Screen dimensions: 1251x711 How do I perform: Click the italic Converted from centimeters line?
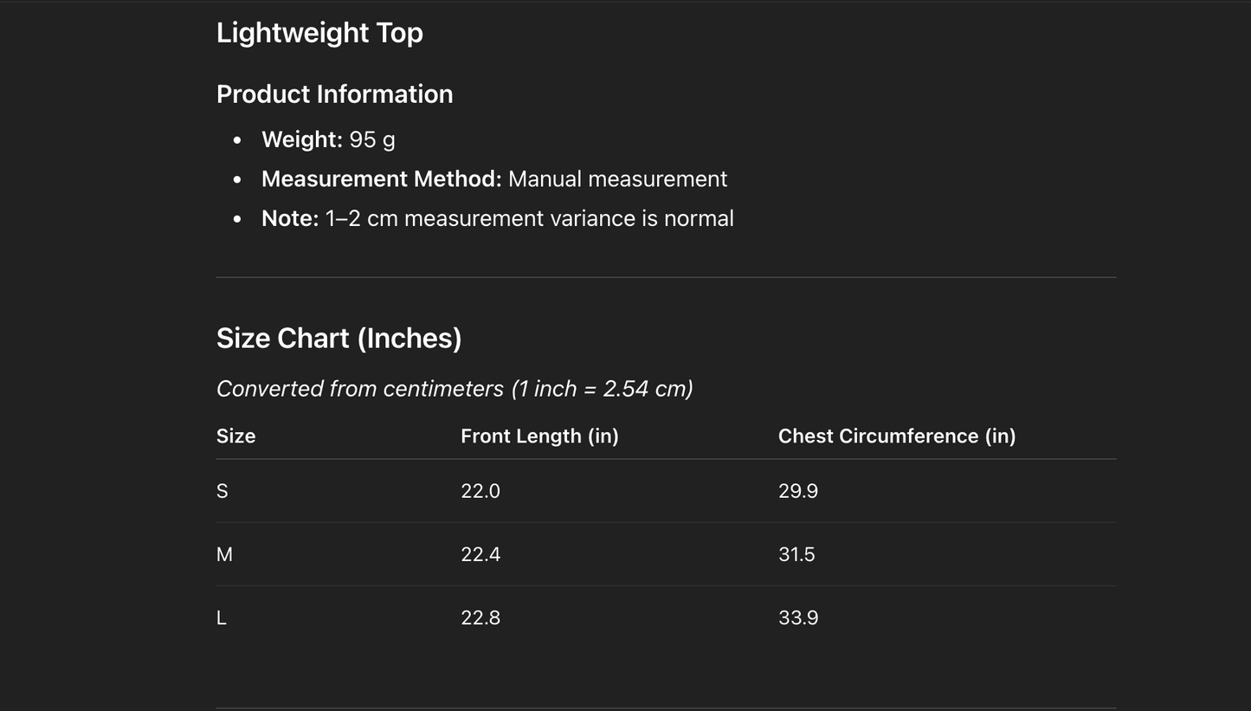(455, 389)
